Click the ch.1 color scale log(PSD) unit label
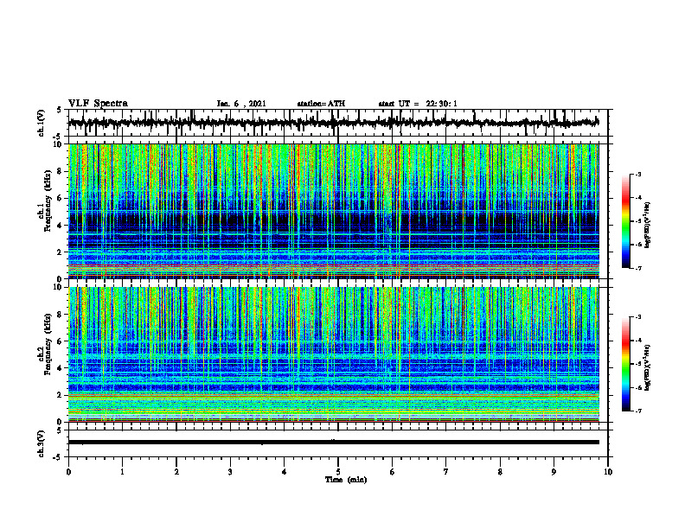 648,225
